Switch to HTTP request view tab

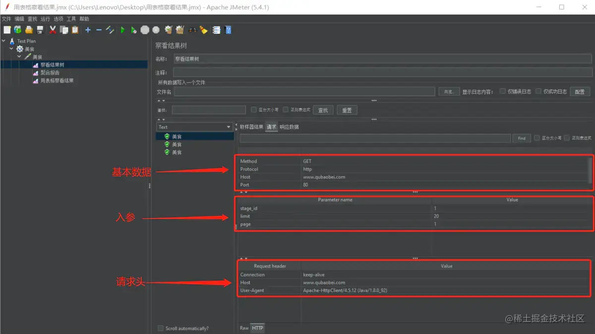pyautogui.click(x=257, y=328)
